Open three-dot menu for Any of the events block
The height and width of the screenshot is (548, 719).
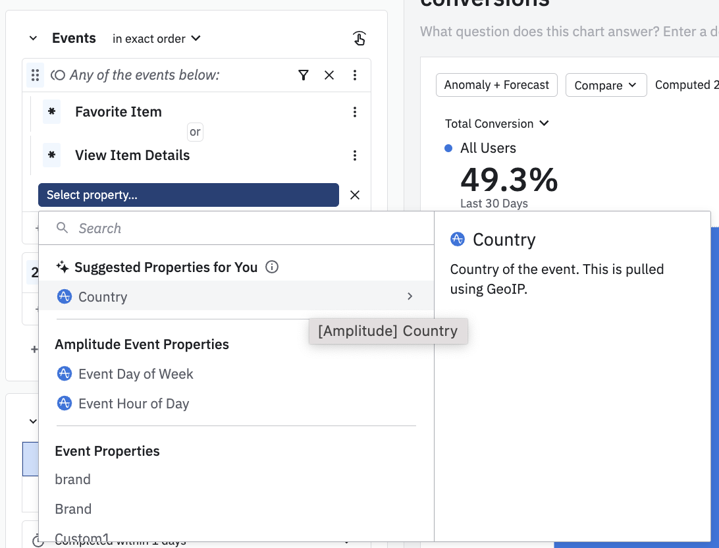point(355,75)
